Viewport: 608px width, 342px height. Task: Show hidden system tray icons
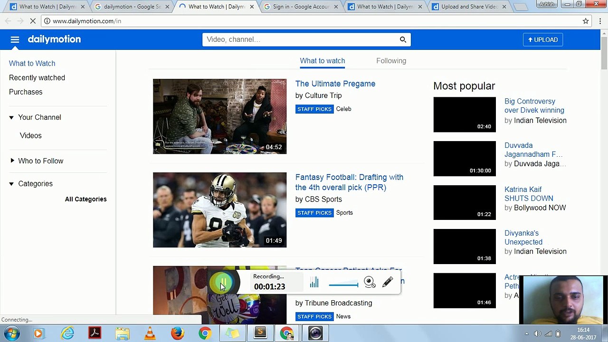[x=526, y=333]
